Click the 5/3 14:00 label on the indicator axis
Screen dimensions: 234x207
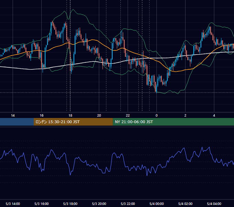point(13,204)
